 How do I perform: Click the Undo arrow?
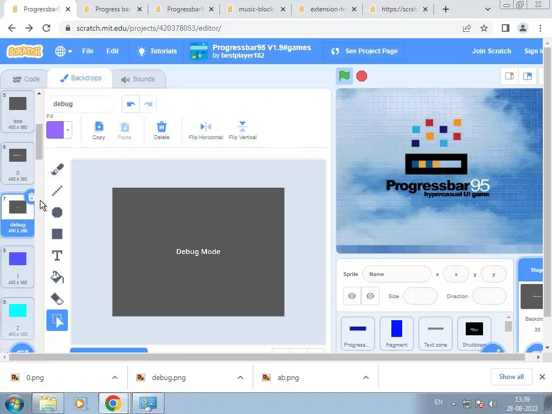[131, 104]
